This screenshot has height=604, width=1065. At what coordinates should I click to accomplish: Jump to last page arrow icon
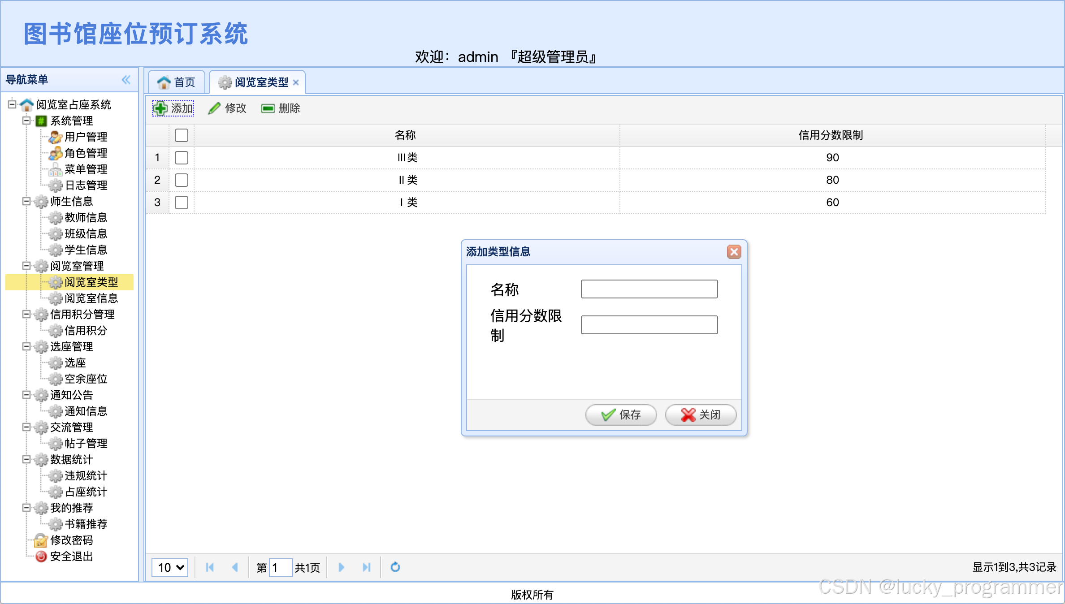coord(366,567)
